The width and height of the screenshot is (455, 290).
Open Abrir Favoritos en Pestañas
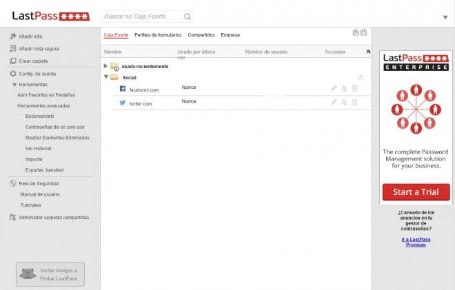(x=46, y=95)
